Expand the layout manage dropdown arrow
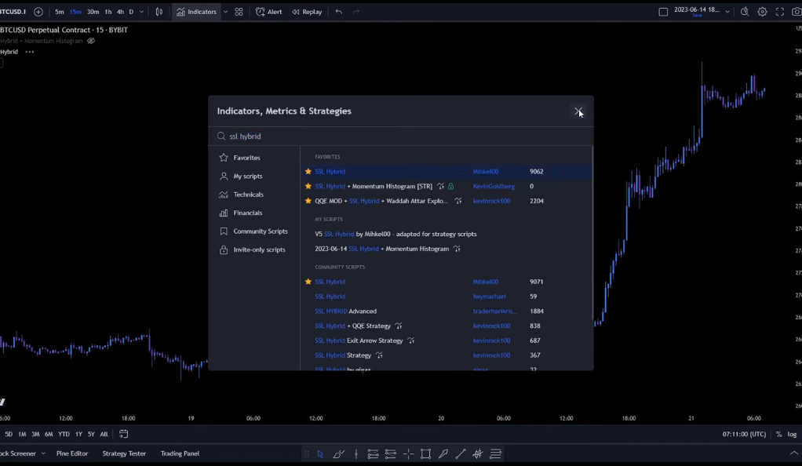This screenshot has width=802, height=466. point(727,11)
